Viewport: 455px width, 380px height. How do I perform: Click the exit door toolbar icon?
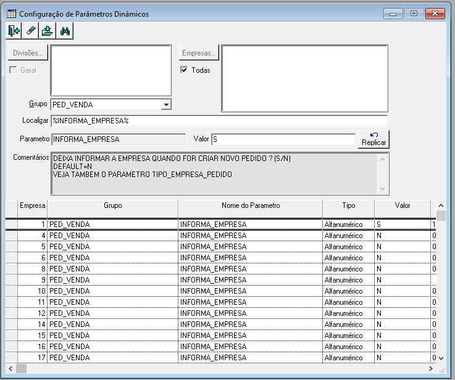click(14, 31)
